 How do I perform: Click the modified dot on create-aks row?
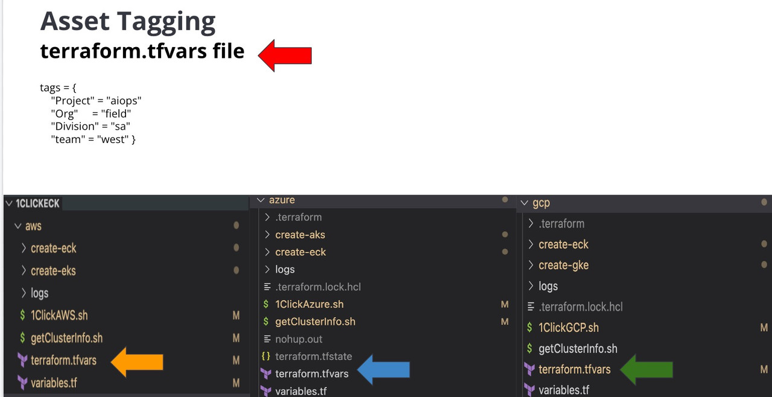coord(505,235)
